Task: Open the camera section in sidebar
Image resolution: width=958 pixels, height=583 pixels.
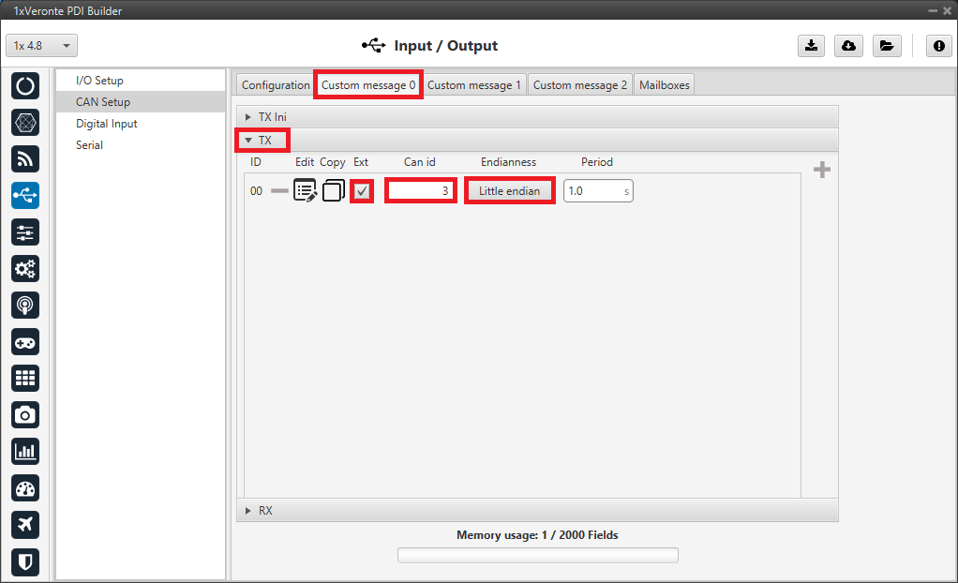Action: [25, 414]
